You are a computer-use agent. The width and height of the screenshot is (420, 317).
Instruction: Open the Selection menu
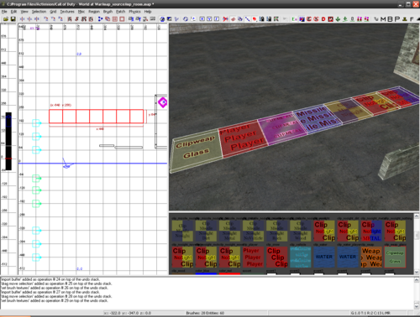pos(39,12)
